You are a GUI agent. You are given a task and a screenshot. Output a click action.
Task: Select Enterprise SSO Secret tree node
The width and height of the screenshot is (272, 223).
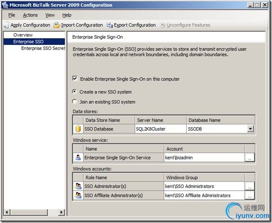tap(43, 48)
